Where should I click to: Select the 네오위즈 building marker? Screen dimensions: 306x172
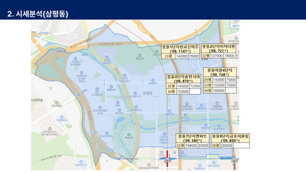119,110
